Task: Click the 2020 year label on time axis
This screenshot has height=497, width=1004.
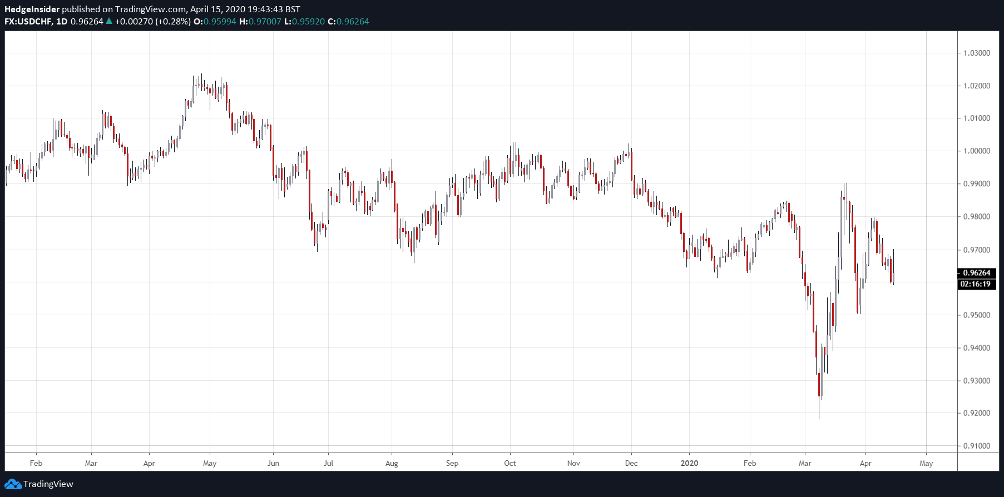Action: pos(689,463)
